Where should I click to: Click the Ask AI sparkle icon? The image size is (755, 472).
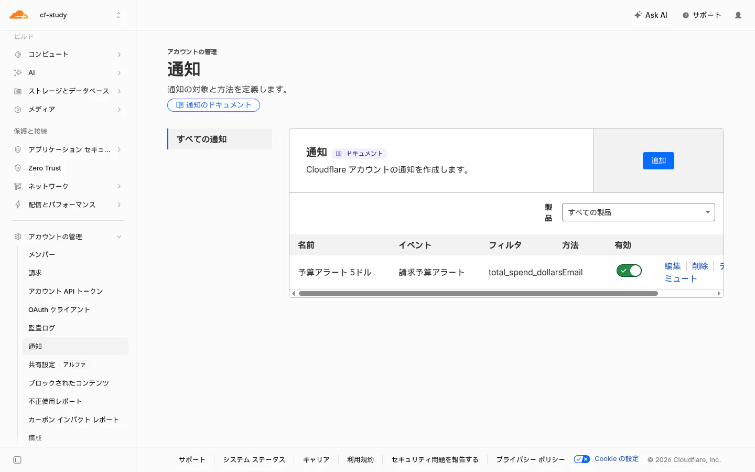point(638,15)
